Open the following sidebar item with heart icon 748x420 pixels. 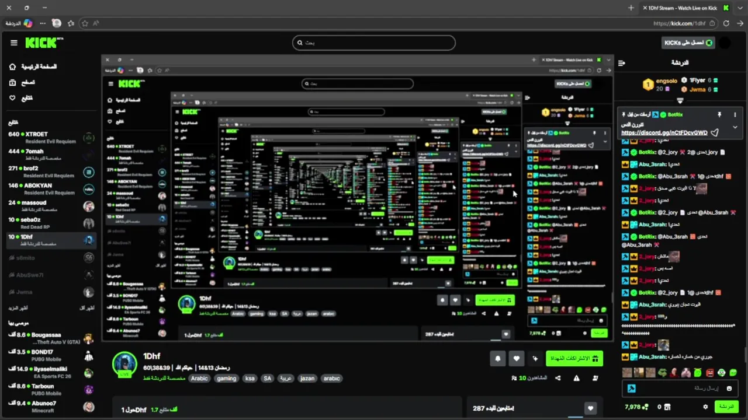[x=21, y=98]
